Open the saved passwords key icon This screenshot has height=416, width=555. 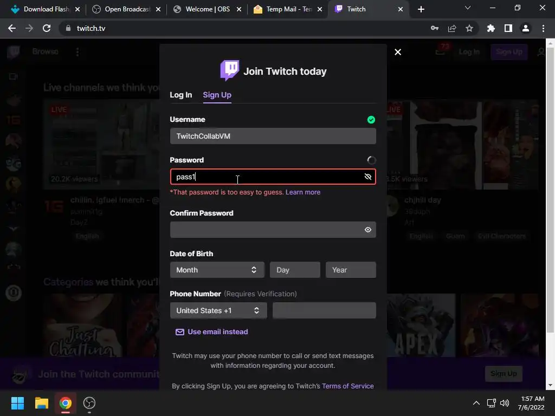pos(435,28)
